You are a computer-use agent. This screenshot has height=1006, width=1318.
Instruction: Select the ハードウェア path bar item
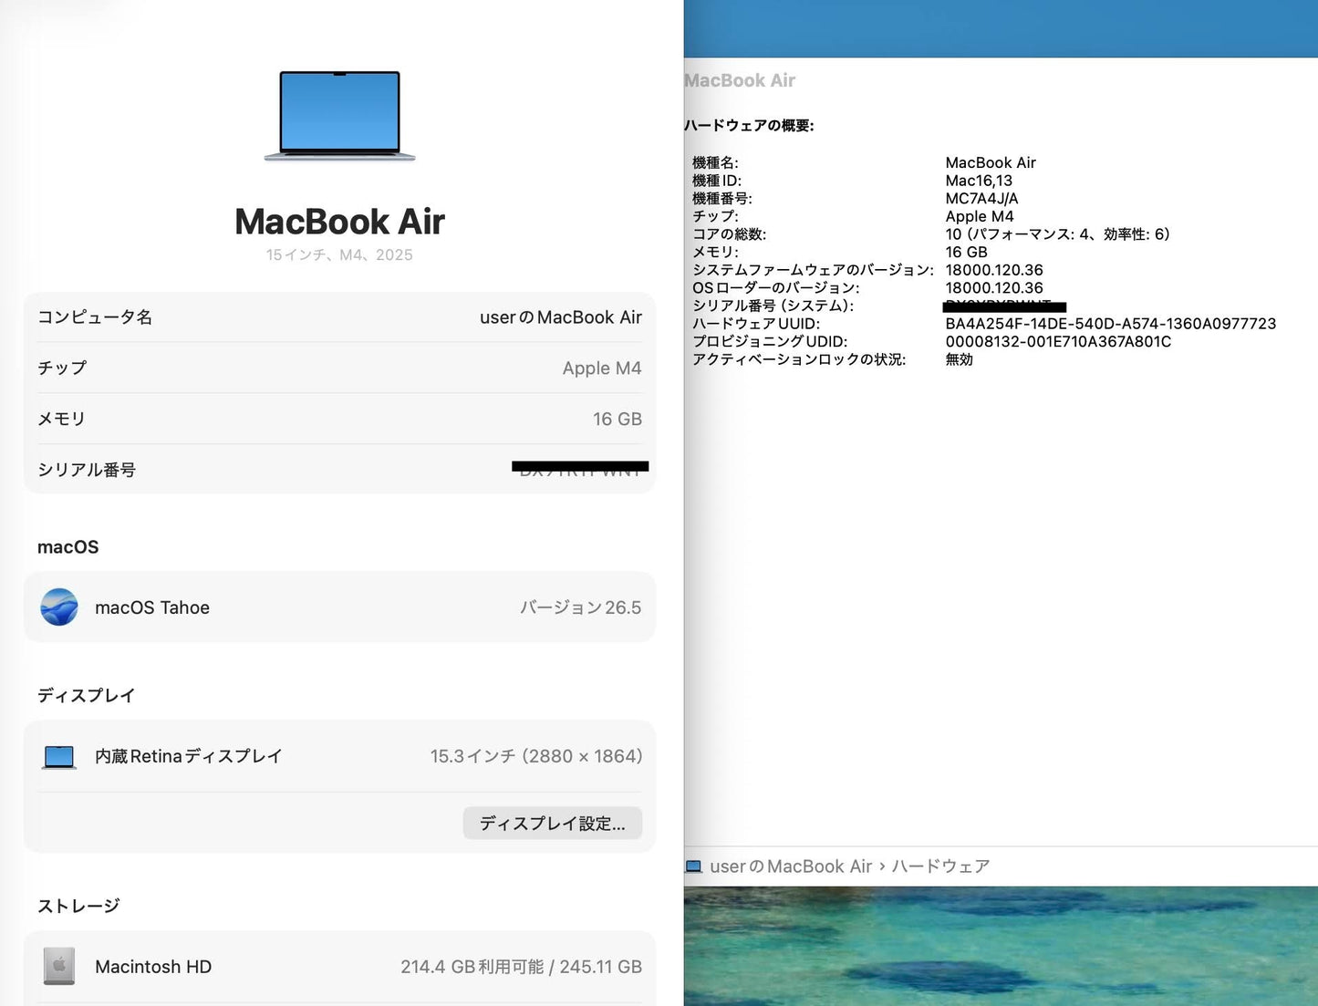coord(940,866)
